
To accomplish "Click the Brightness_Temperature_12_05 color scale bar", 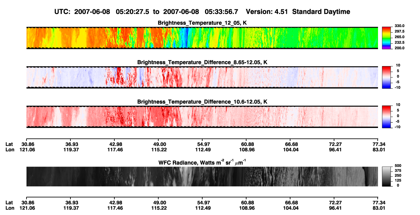I will pyautogui.click(x=386, y=38).
